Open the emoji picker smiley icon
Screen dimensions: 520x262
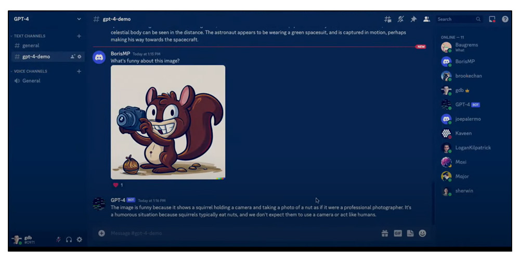[422, 233]
